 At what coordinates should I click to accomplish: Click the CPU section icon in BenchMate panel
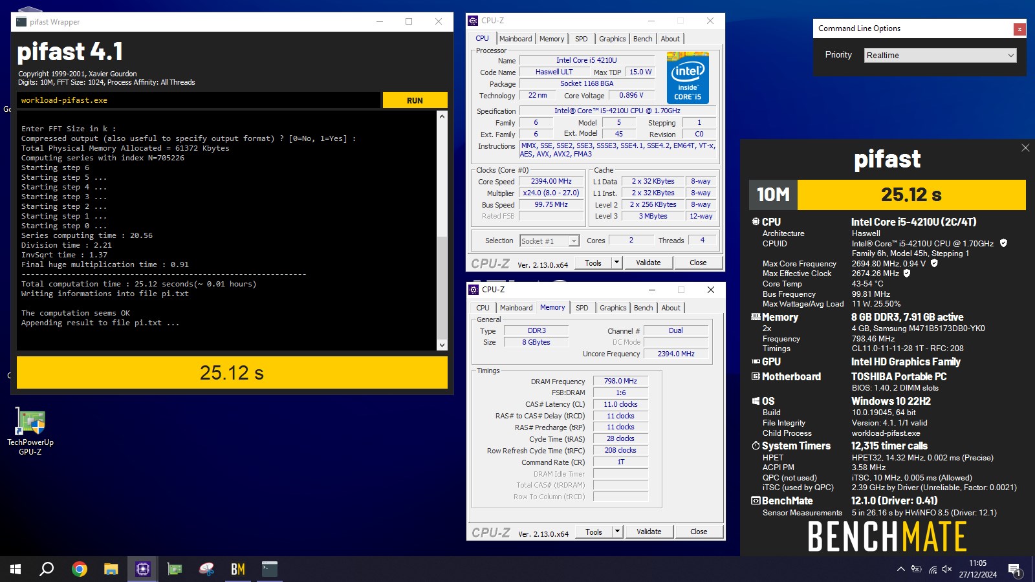(756, 221)
